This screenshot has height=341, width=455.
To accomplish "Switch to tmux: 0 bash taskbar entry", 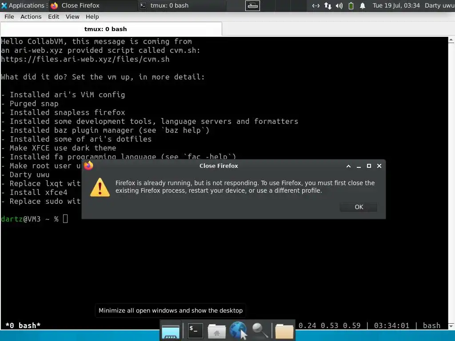I will click(x=181, y=5).
